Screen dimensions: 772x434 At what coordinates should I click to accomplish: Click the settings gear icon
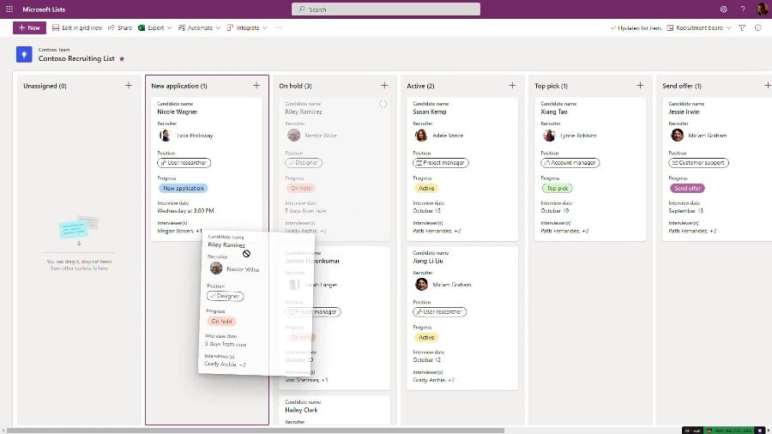(x=723, y=9)
